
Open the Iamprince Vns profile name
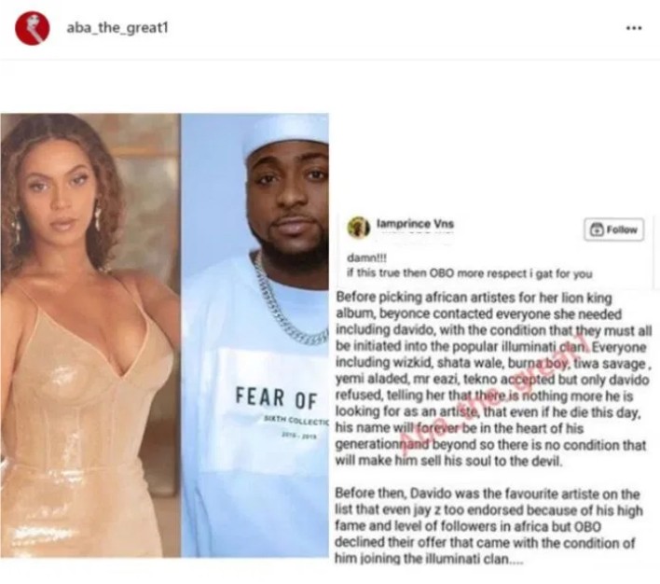point(415,224)
